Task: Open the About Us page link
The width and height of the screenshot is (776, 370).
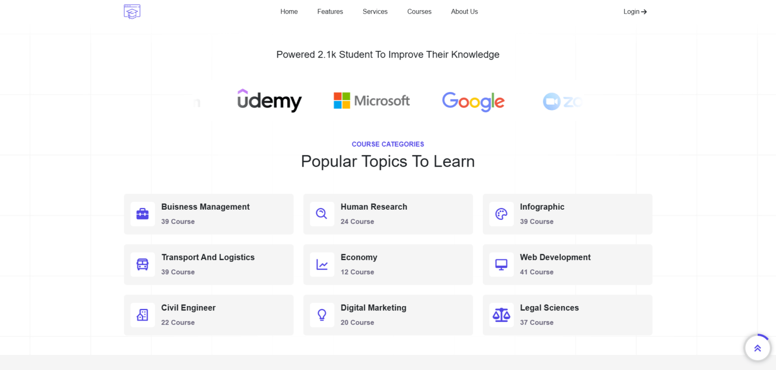Action: [465, 12]
